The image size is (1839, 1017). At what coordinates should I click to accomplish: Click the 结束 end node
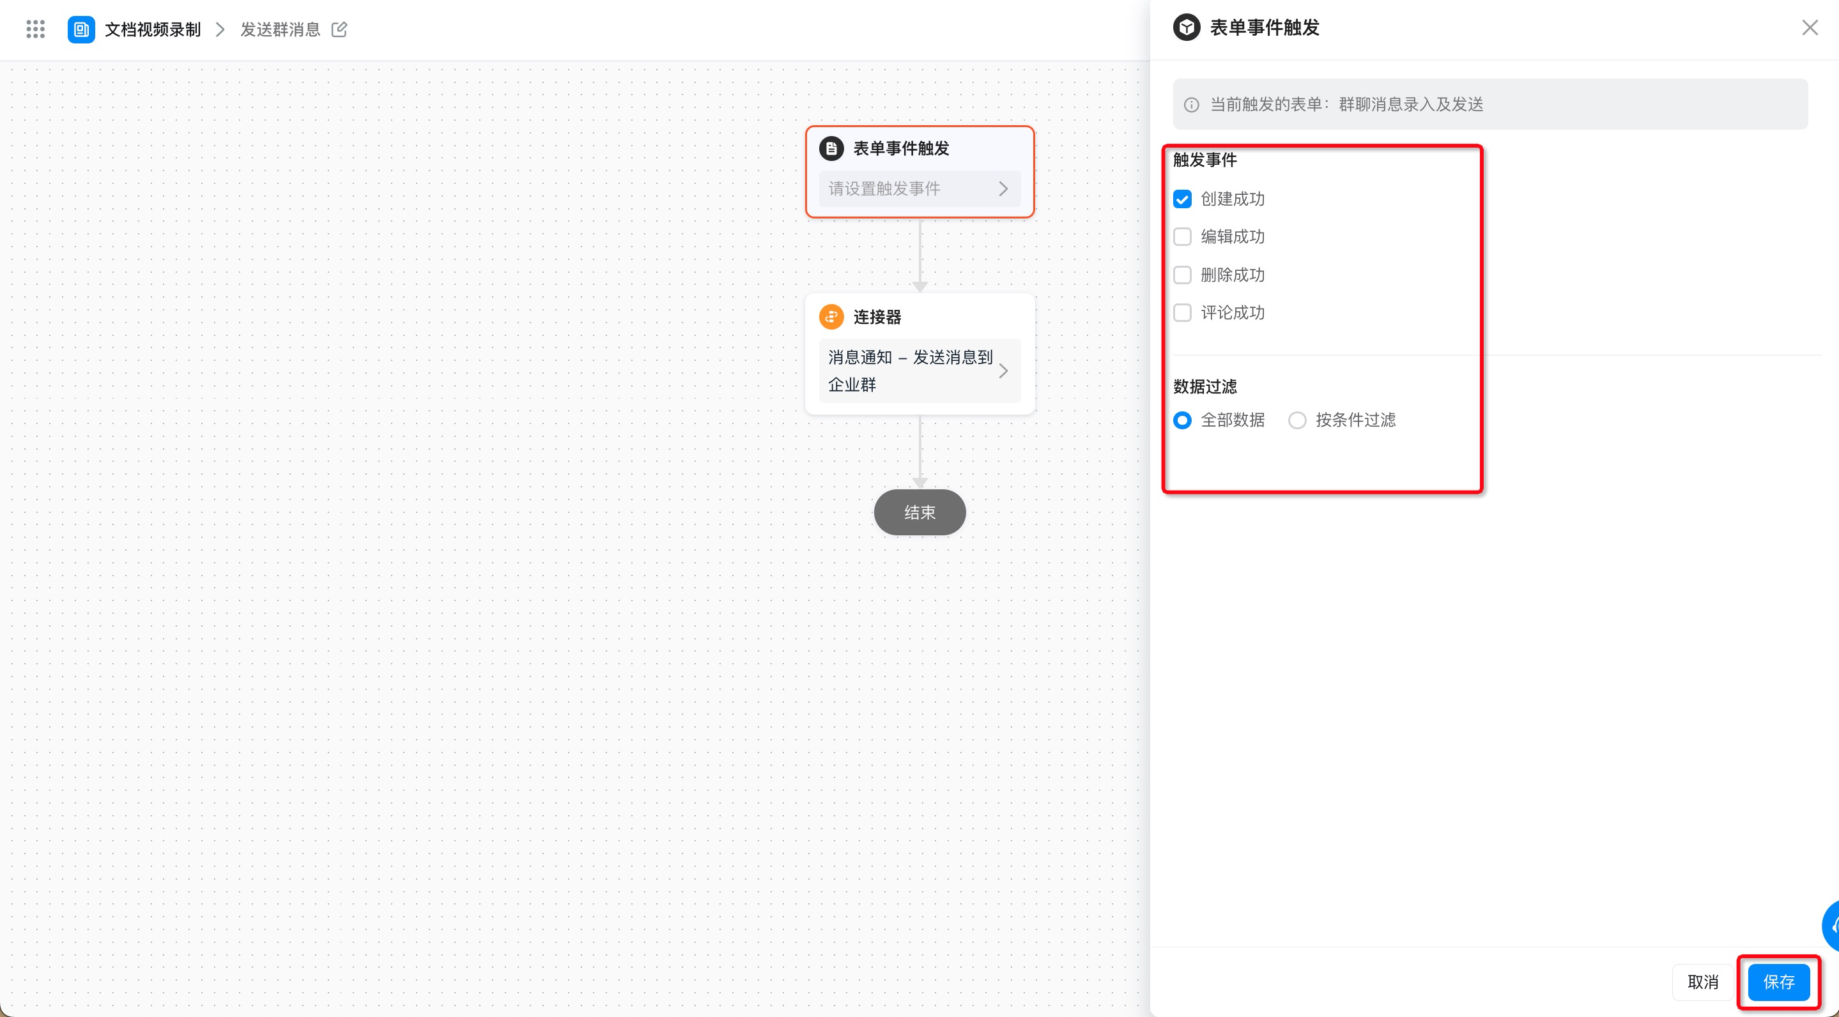tap(919, 512)
